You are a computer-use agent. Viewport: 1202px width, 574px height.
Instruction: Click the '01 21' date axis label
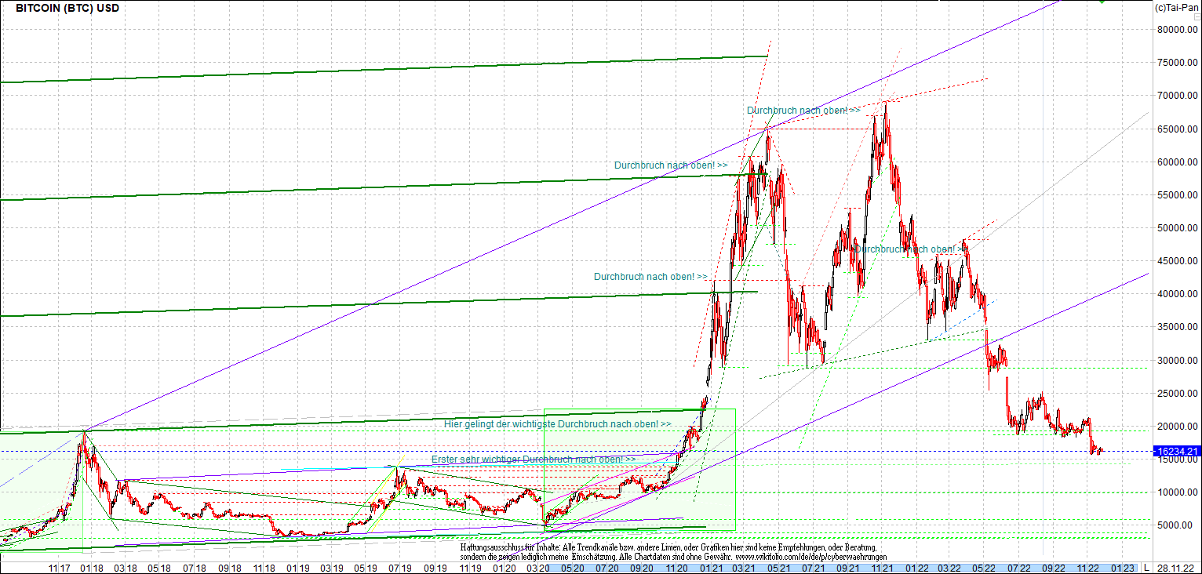coord(711,568)
